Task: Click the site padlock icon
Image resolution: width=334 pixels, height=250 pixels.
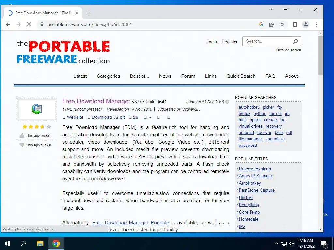Action: 42,24
